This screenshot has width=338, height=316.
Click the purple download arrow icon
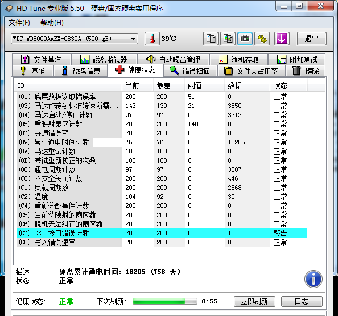[x=282, y=39]
